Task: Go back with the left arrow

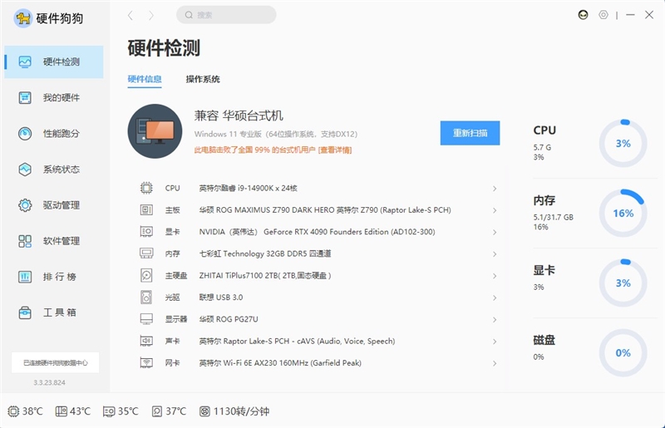Action: pyautogui.click(x=131, y=16)
